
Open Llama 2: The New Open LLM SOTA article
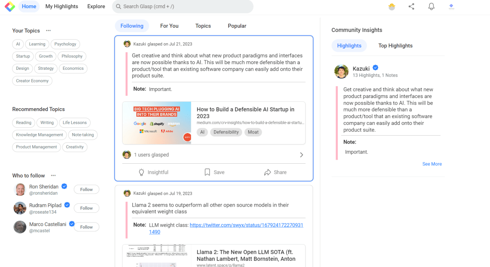246,256
